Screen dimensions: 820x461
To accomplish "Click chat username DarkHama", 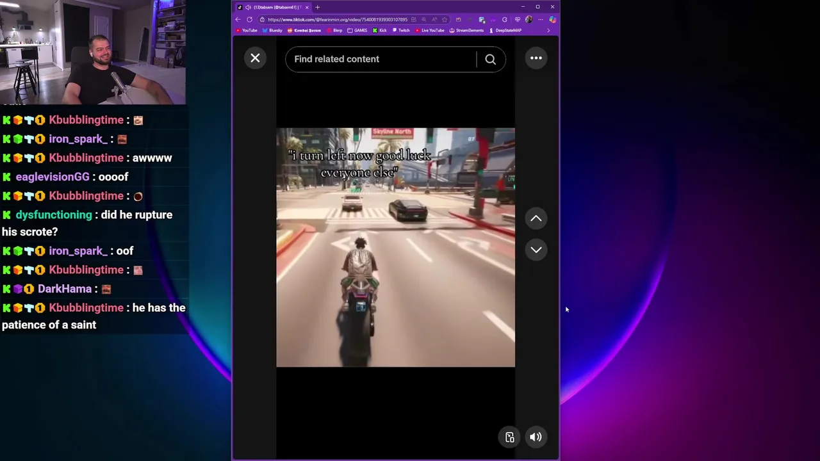I will pyautogui.click(x=65, y=289).
